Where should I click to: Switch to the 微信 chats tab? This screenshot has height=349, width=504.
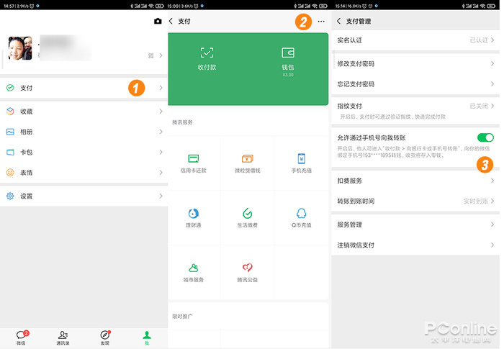(x=21, y=337)
